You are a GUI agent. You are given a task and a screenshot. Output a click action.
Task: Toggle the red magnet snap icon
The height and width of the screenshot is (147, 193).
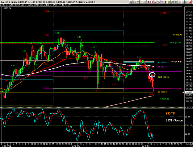[176, 2]
